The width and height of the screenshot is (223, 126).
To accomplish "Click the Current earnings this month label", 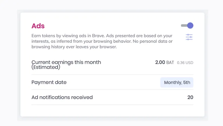I will click(66, 62).
